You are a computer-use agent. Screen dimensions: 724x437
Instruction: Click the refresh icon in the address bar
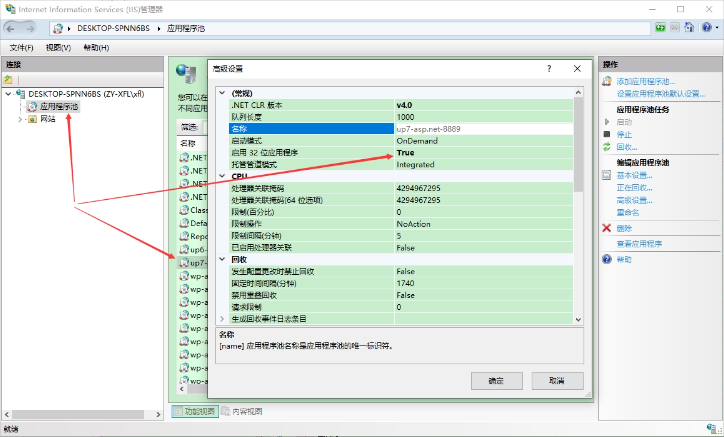coord(660,28)
